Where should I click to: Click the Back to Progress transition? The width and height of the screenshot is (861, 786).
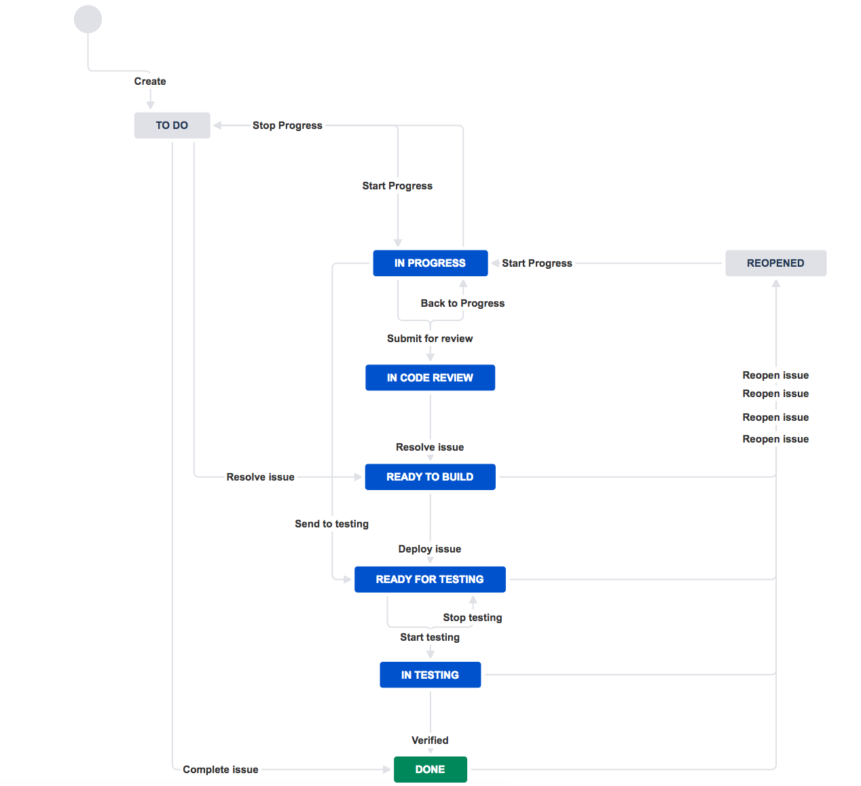point(462,303)
